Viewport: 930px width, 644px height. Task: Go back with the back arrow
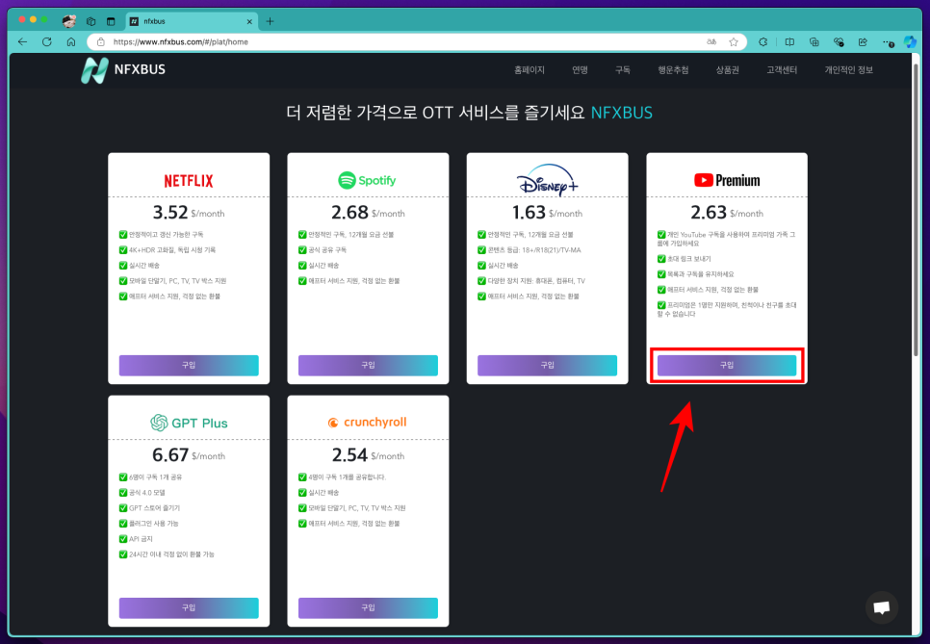pyautogui.click(x=22, y=42)
